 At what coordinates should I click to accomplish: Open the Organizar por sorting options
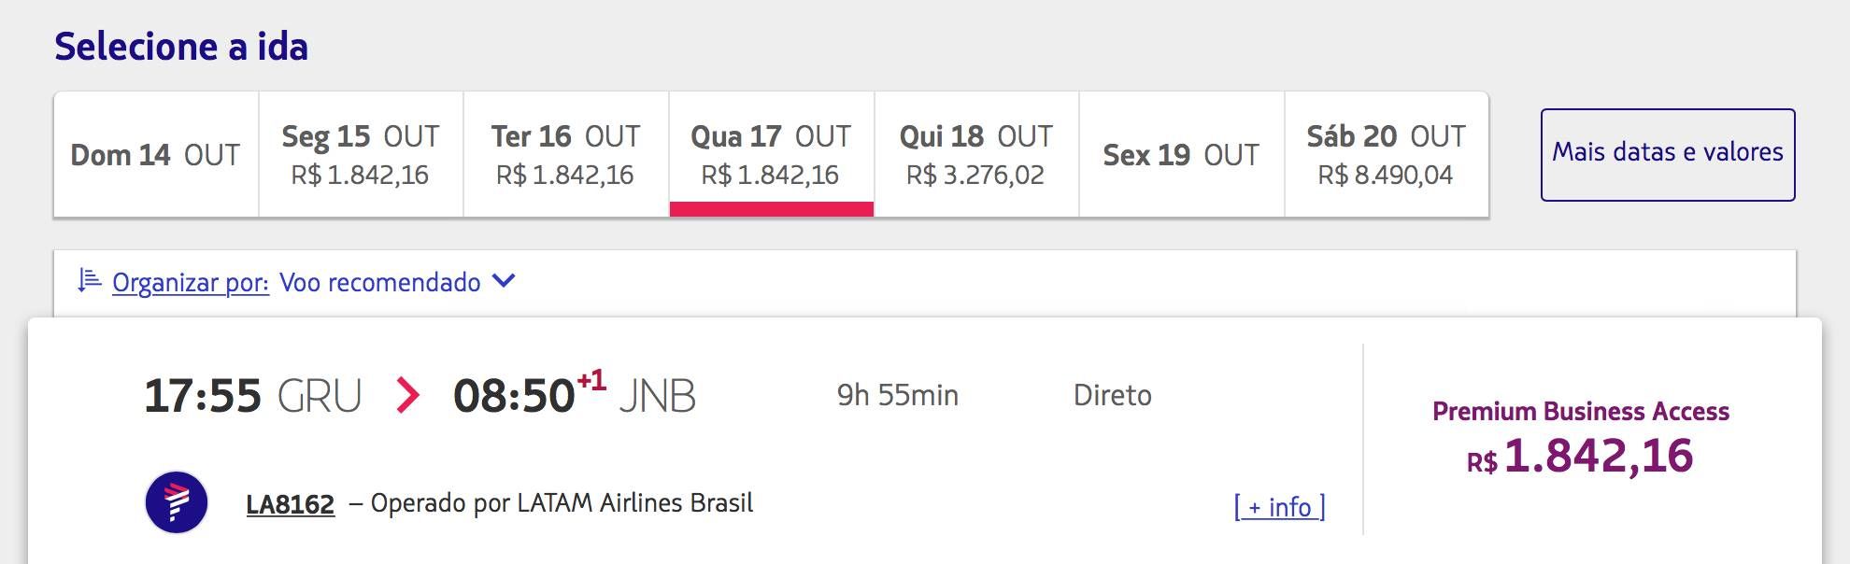click(x=191, y=282)
